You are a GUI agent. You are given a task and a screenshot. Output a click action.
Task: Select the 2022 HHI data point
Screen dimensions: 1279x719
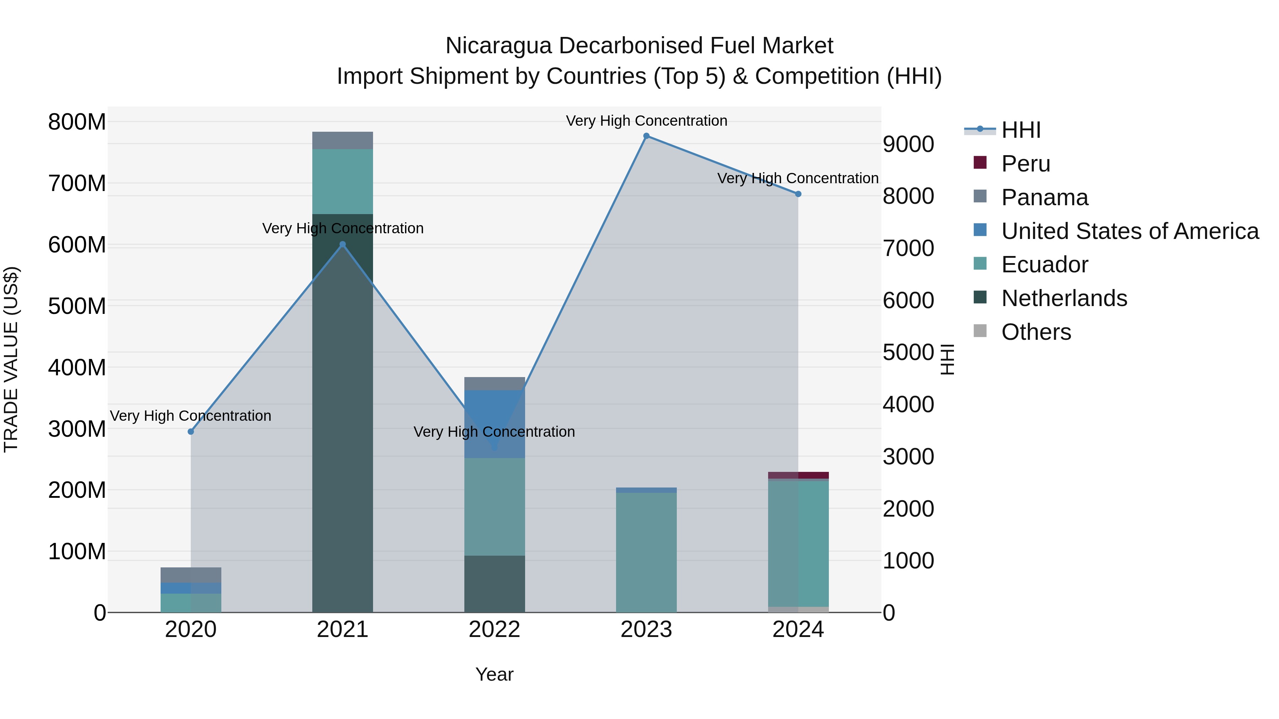tap(495, 448)
